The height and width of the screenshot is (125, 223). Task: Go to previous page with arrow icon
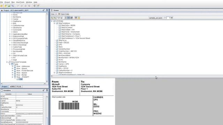[165, 18]
